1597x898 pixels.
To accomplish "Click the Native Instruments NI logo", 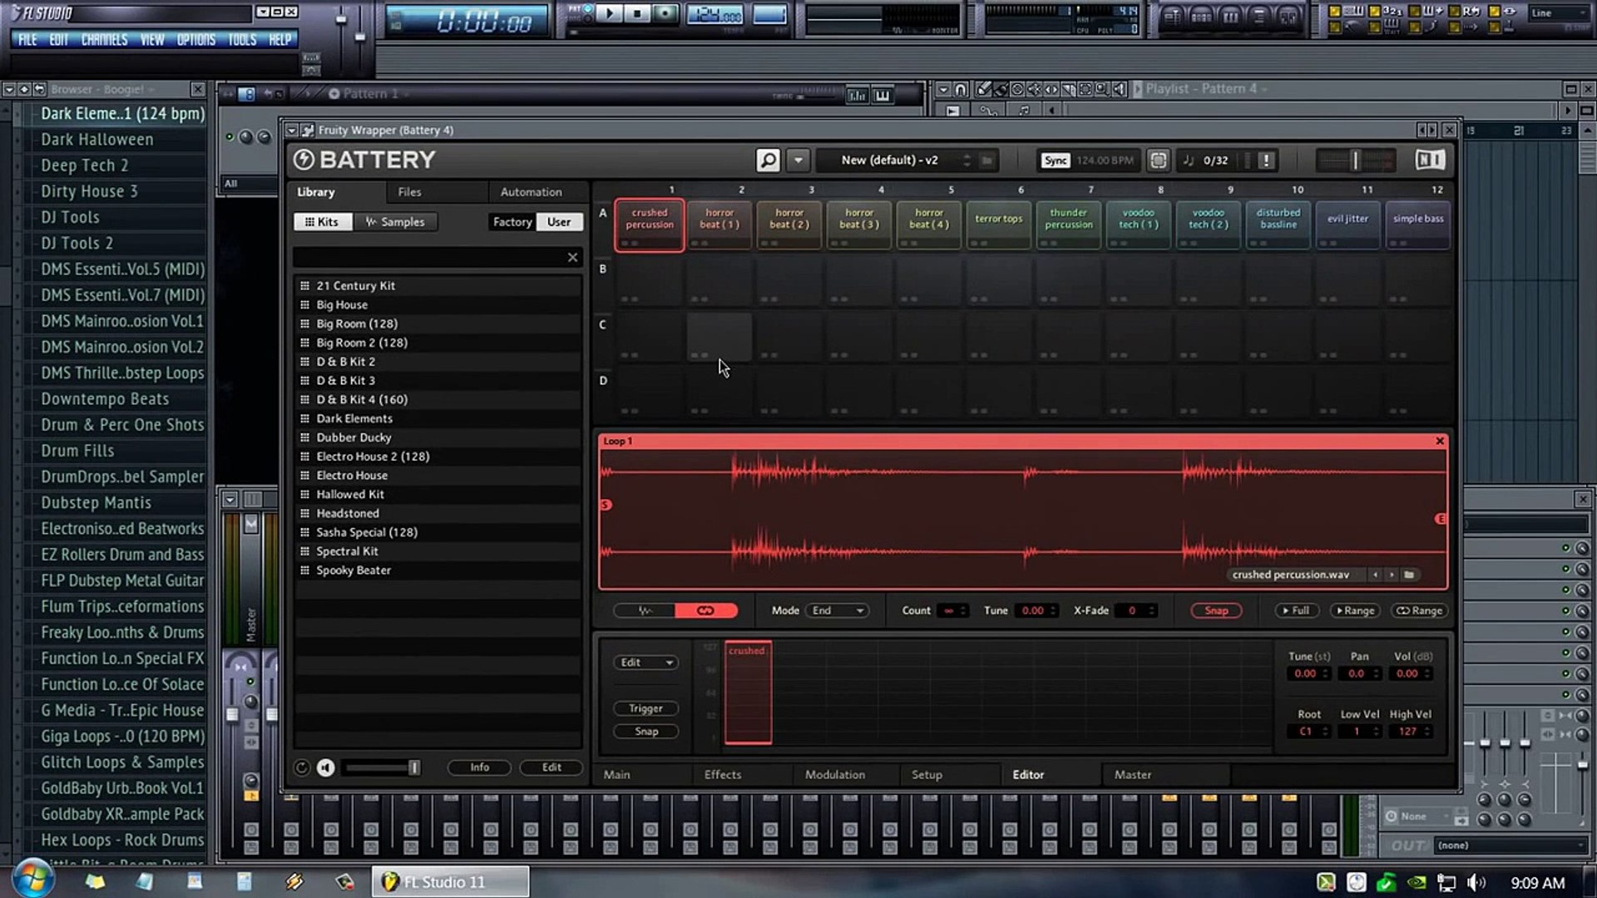I will 1430,160.
